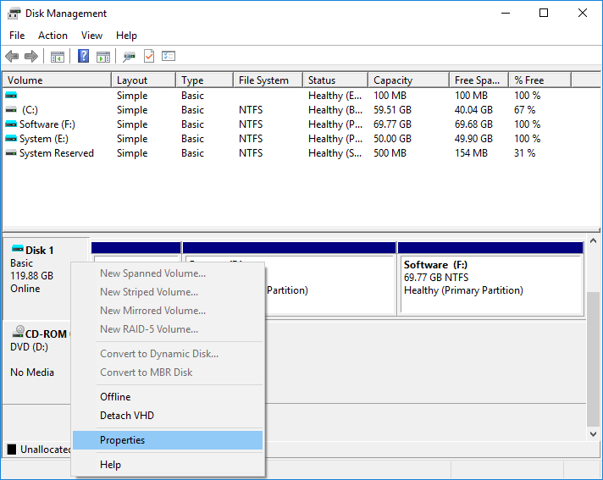Sort volumes by the Capacity column header
The image size is (603, 480).
[393, 80]
